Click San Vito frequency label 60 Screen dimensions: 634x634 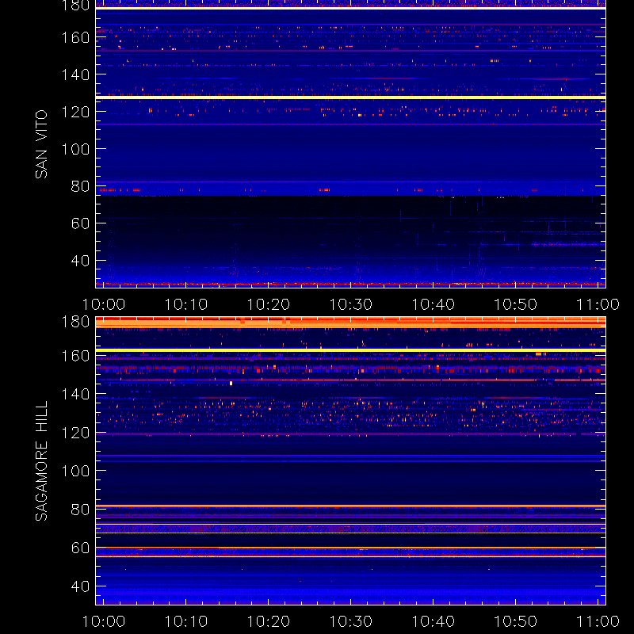coord(81,223)
